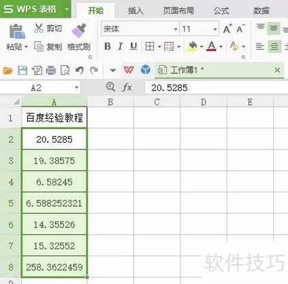The width and height of the screenshot is (288, 284).
Task: Select column E header
Action: point(250,102)
